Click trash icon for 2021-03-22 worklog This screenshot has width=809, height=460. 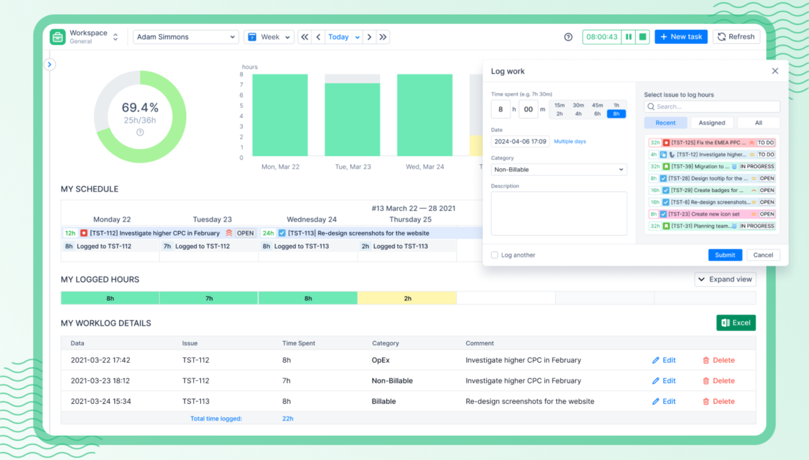tap(706, 360)
